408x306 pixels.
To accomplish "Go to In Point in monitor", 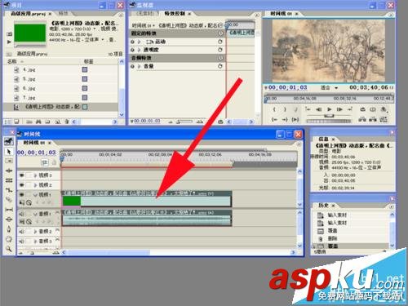I will tap(274, 119).
